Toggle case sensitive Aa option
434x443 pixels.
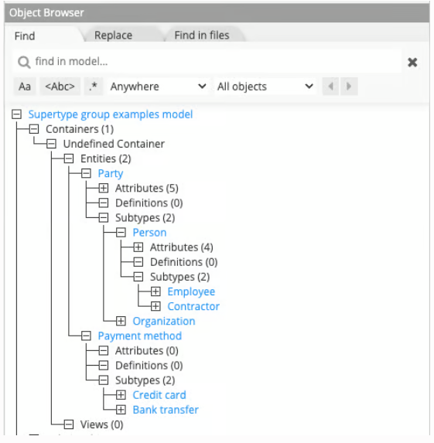point(25,87)
